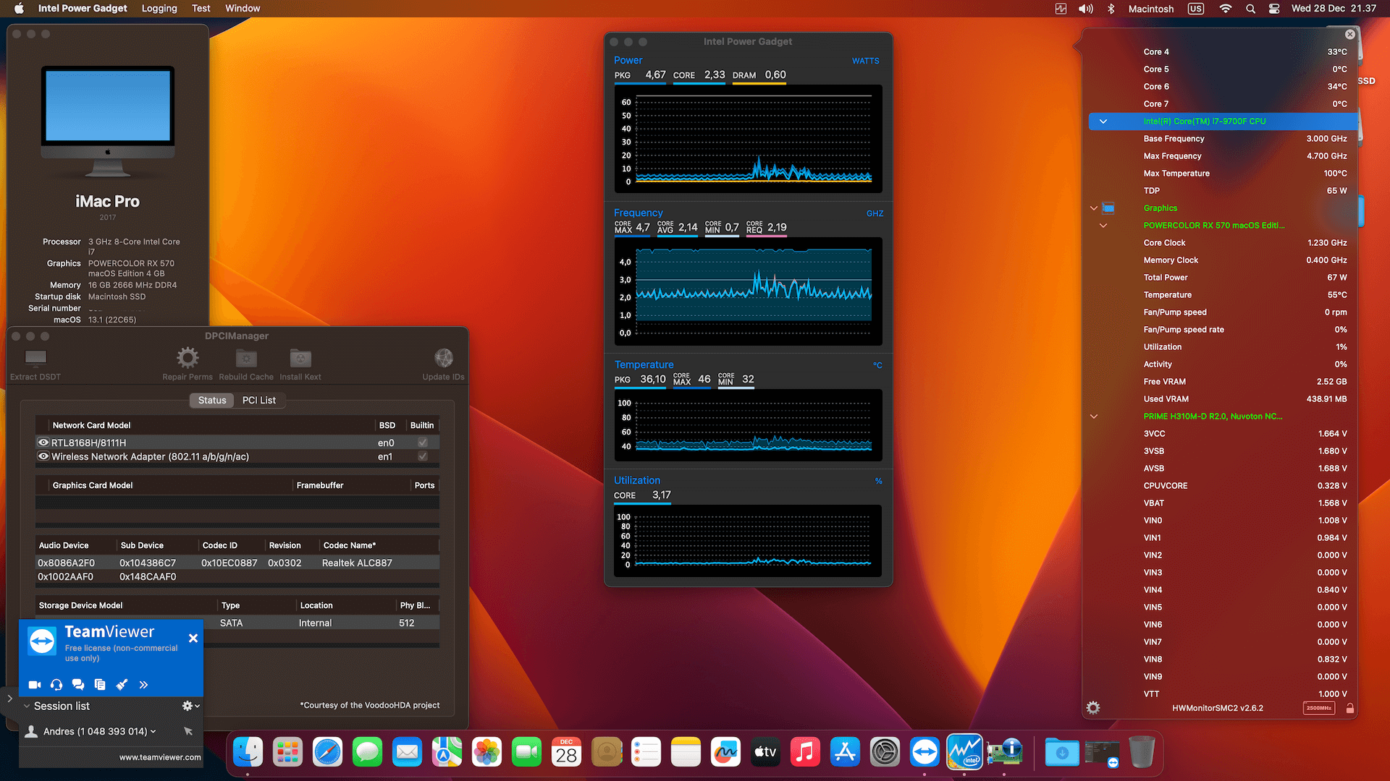Click the Rebuild Cache toolbar icon
Screen dimensions: 1390x781
coord(246,358)
